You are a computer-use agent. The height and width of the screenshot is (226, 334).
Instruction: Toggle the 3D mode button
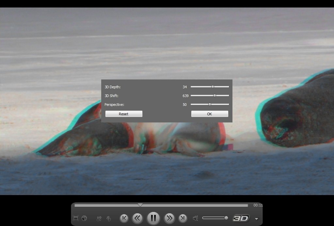pos(241,218)
